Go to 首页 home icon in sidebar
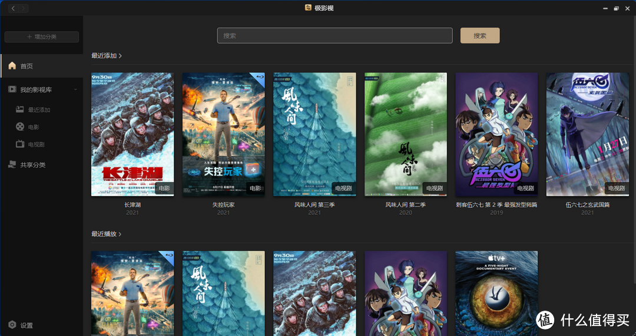The height and width of the screenshot is (336, 636). tap(12, 66)
